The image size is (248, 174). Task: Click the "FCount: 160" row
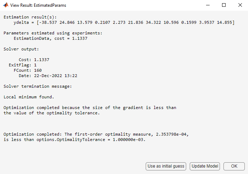28,70
